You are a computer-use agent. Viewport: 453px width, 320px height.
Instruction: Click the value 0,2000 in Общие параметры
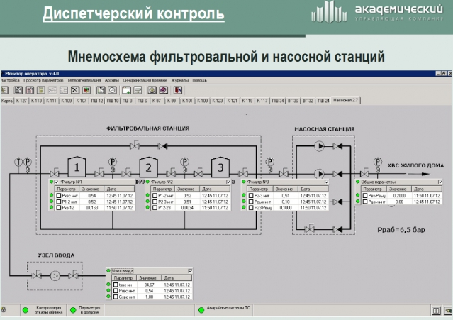(399, 195)
